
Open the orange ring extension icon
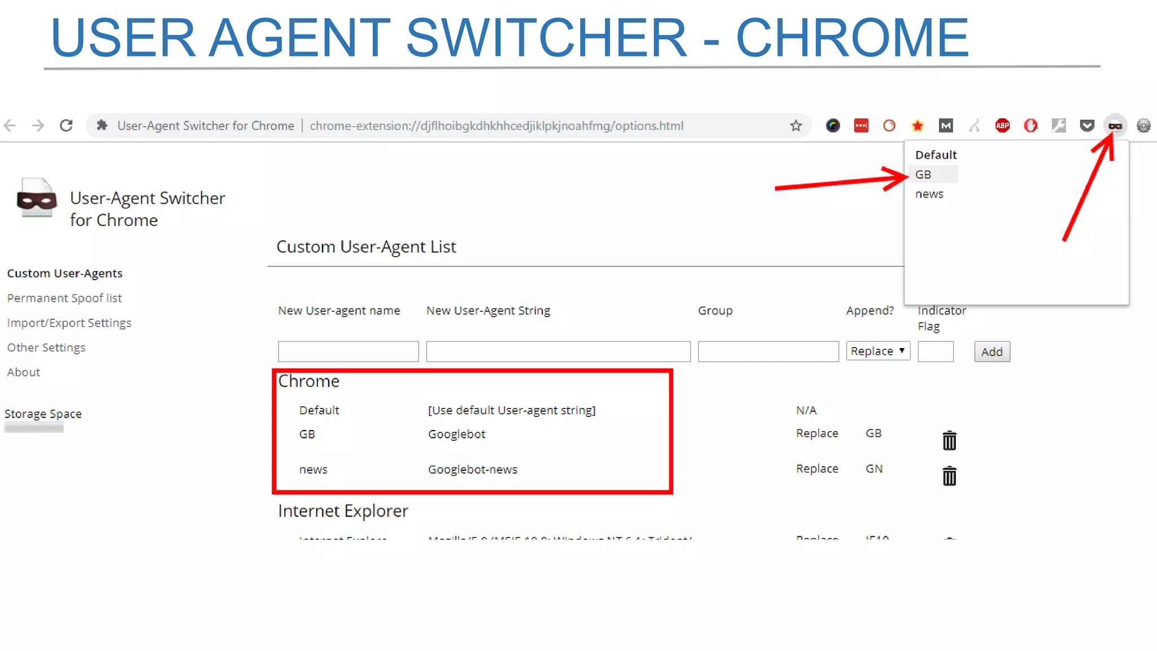click(889, 125)
